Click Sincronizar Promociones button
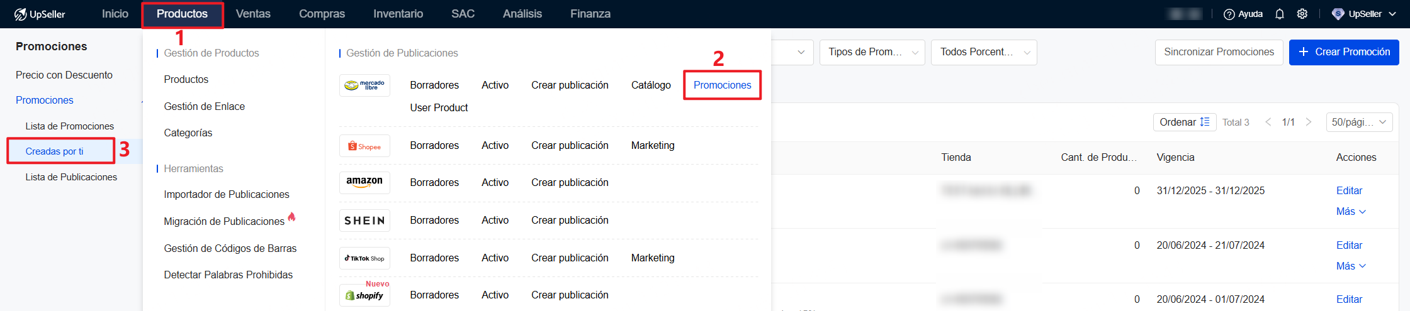This screenshot has height=311, width=1410. [1219, 52]
